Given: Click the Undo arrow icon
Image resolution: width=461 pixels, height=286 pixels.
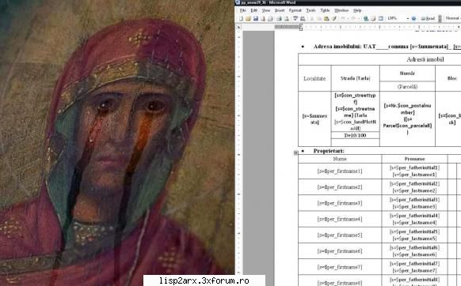Looking at the screenshot, I should pyautogui.click(x=343, y=18).
